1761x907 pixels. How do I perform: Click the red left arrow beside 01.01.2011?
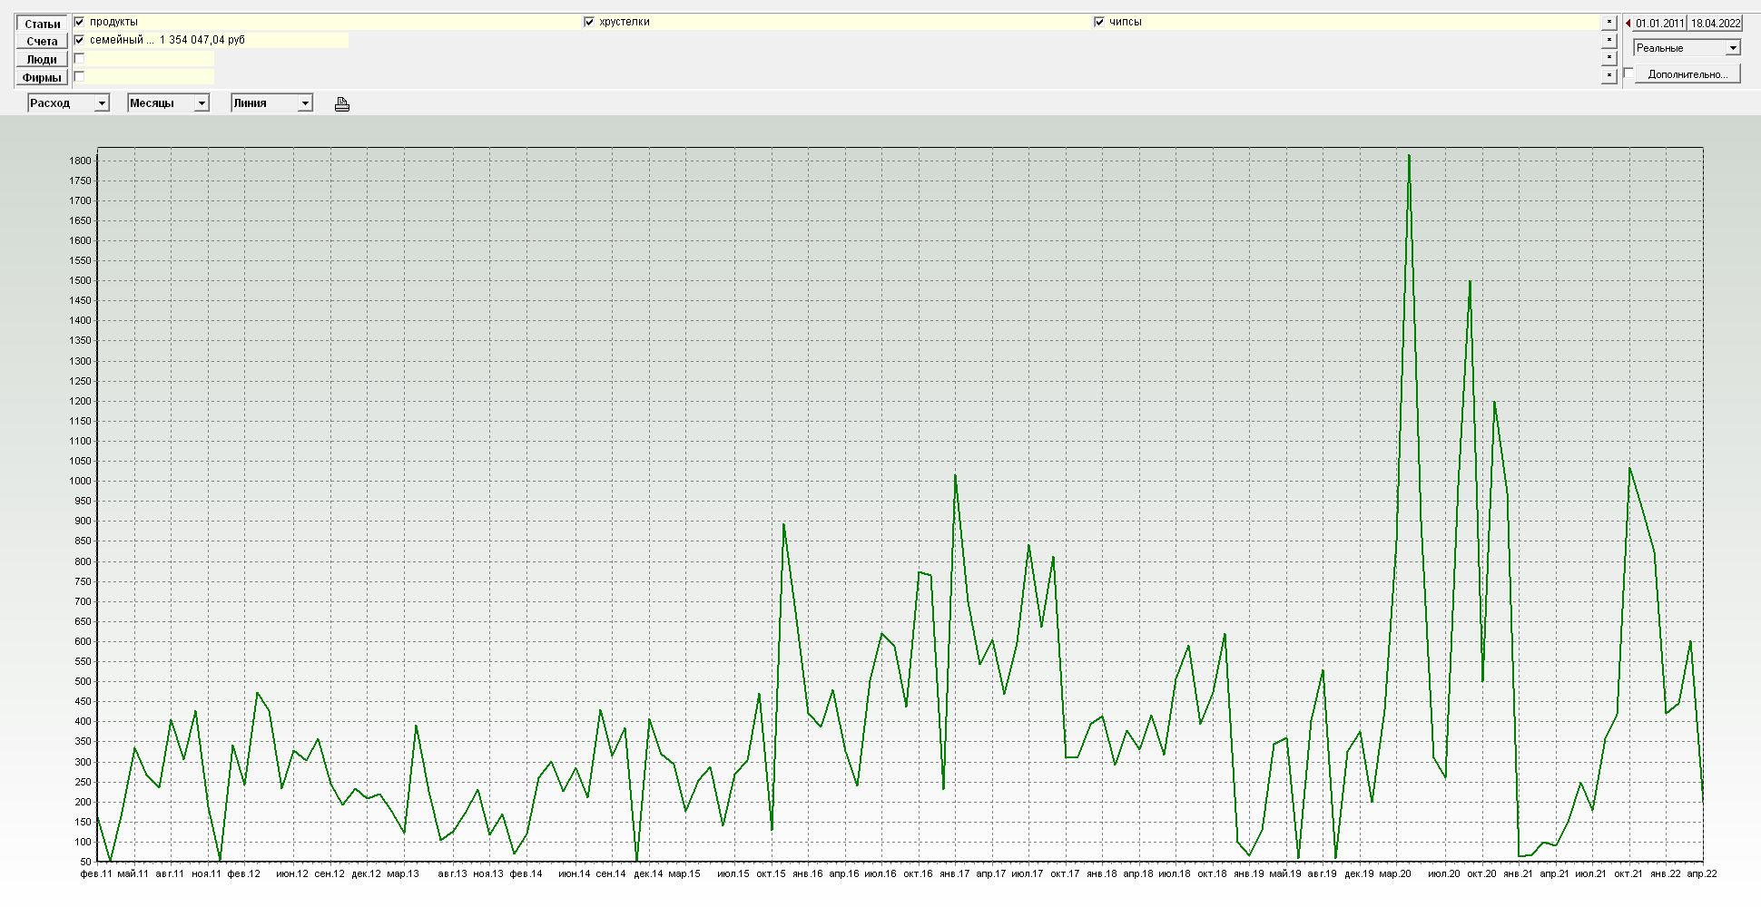pyautogui.click(x=1628, y=24)
